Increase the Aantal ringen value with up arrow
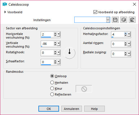This screenshot has height=115, width=139. [125, 43]
